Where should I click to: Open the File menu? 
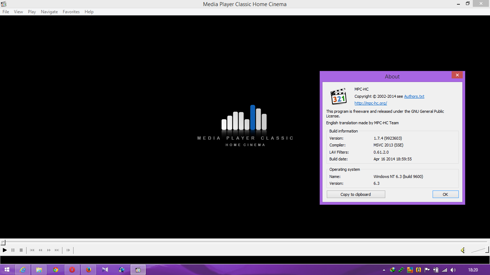coord(6,12)
